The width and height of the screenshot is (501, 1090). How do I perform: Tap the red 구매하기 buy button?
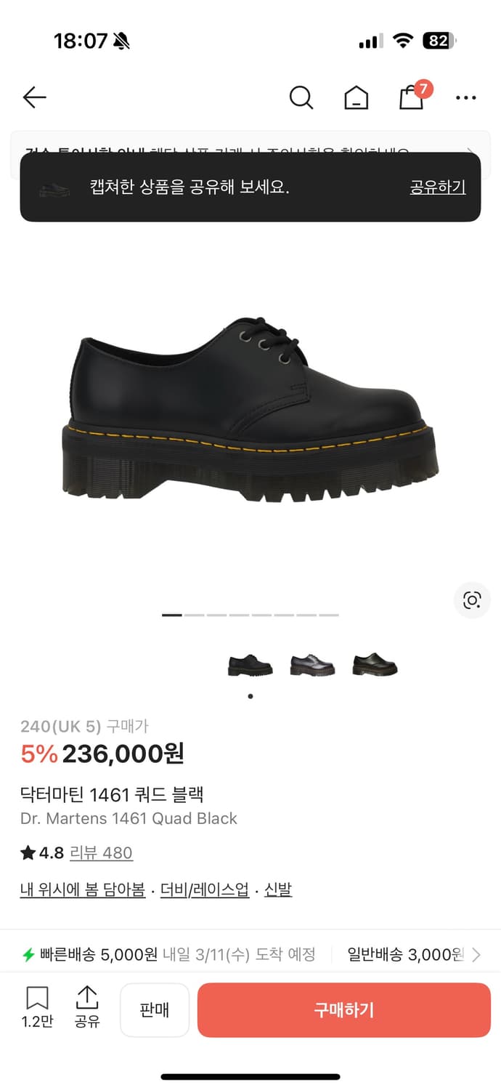click(x=344, y=1010)
